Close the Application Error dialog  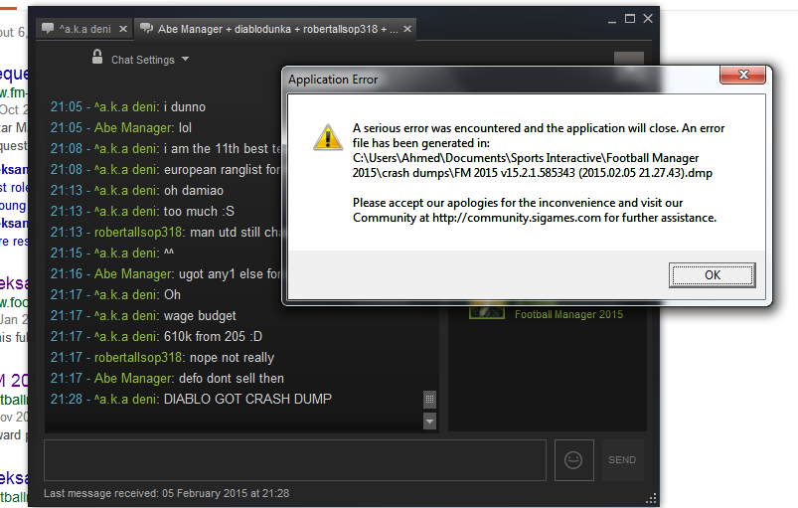pos(743,75)
